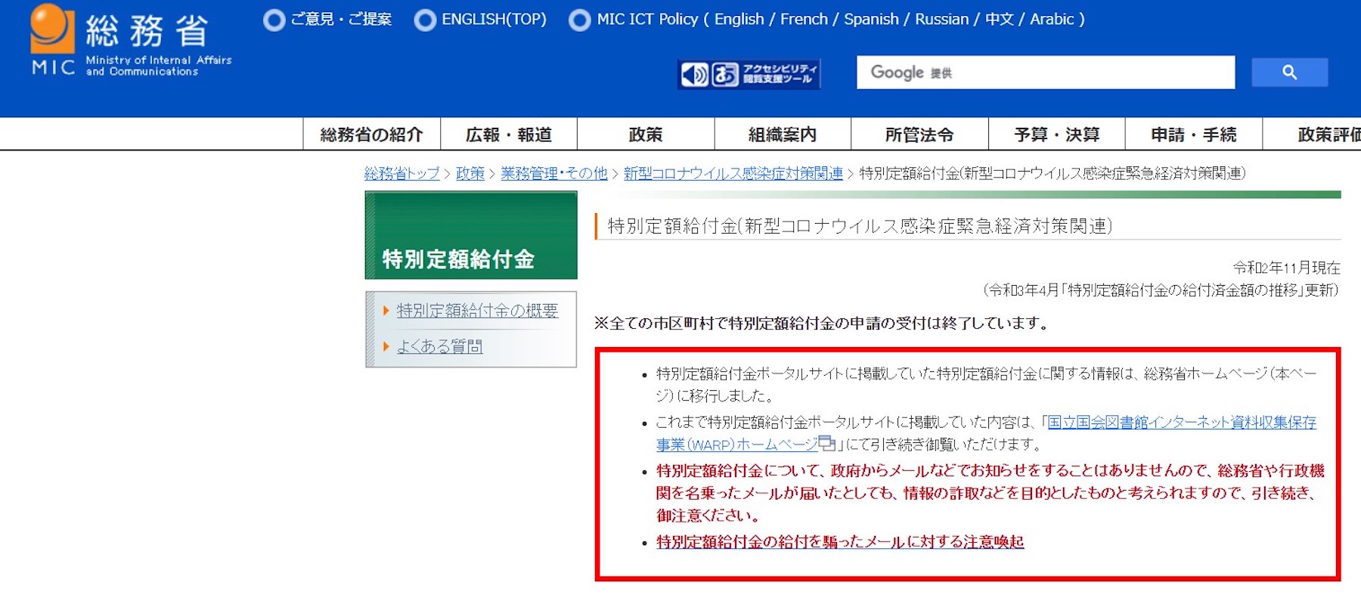Click the blue search magnifier button

pos(1289,73)
